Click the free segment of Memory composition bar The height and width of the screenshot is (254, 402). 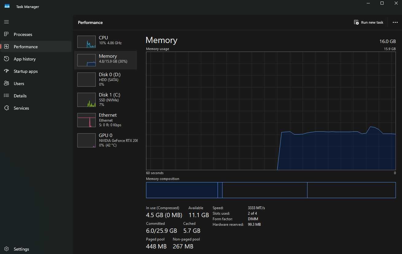(x=351, y=190)
